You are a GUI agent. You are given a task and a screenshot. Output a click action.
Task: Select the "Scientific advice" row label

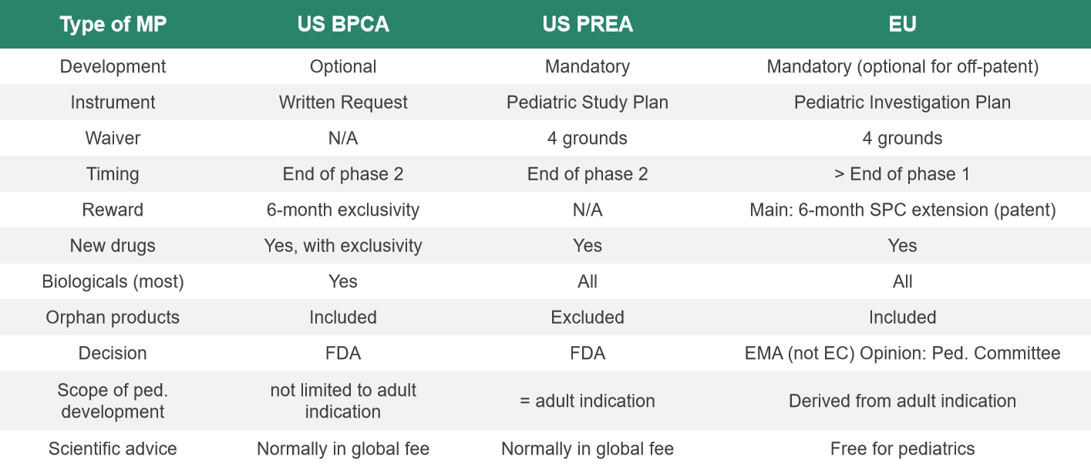point(113,449)
